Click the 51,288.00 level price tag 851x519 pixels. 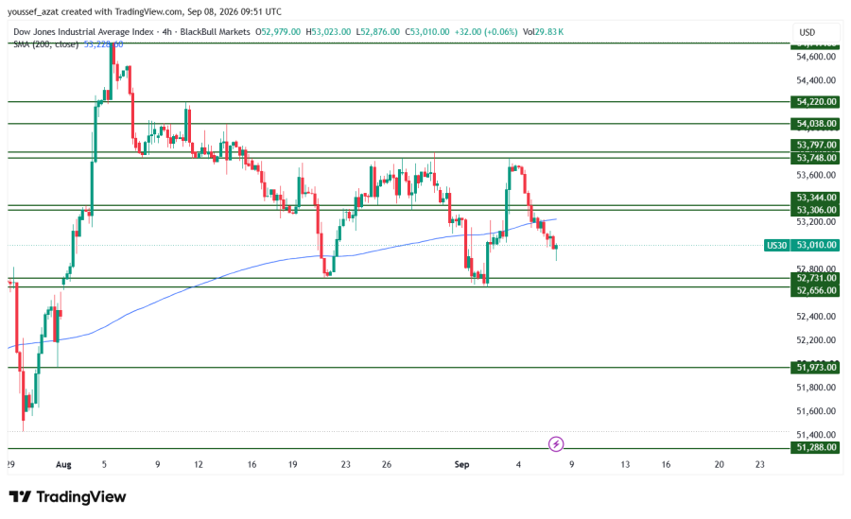click(x=815, y=447)
